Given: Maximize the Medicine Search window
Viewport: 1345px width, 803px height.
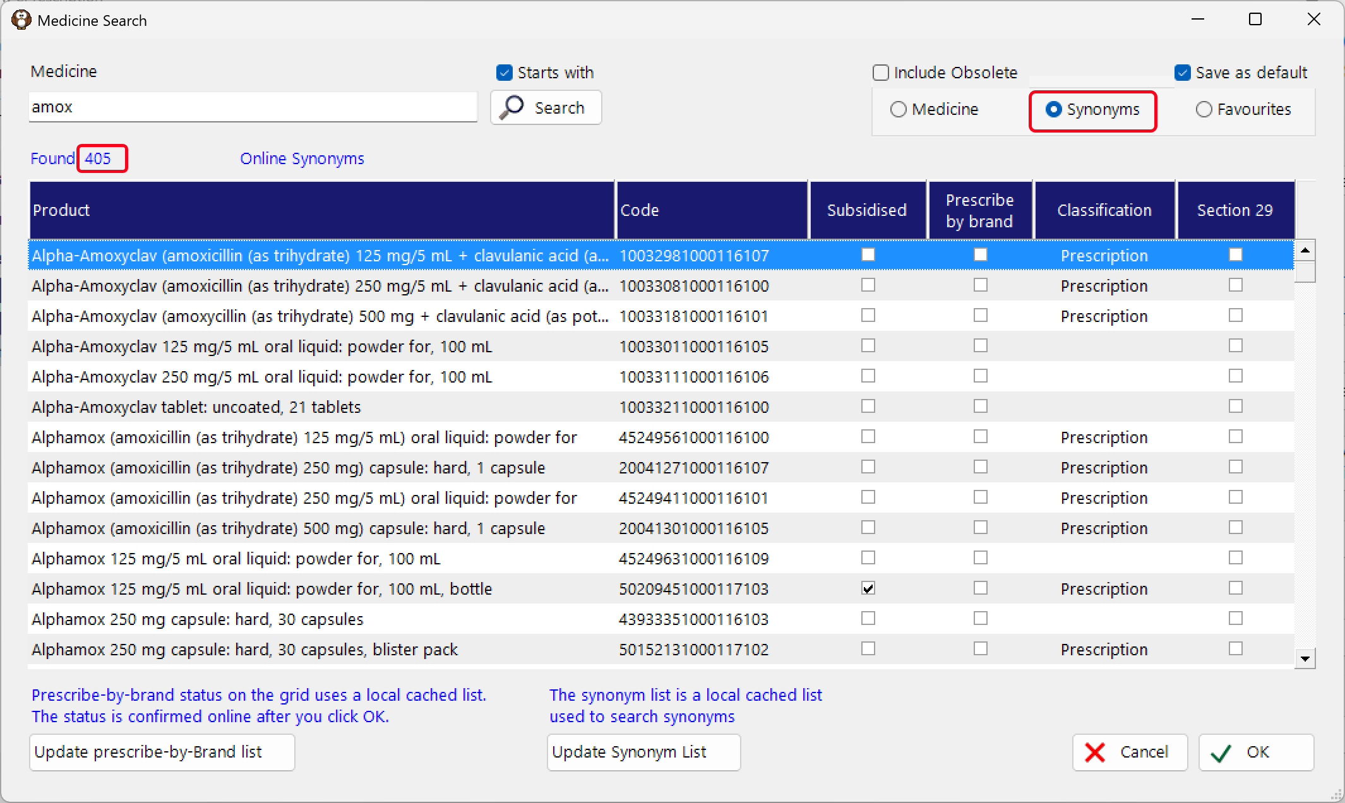Looking at the screenshot, I should [1255, 20].
